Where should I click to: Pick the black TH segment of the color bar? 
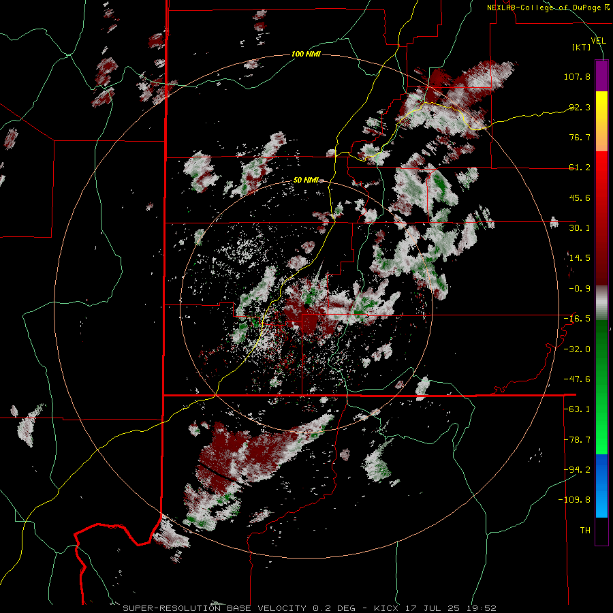point(601,531)
